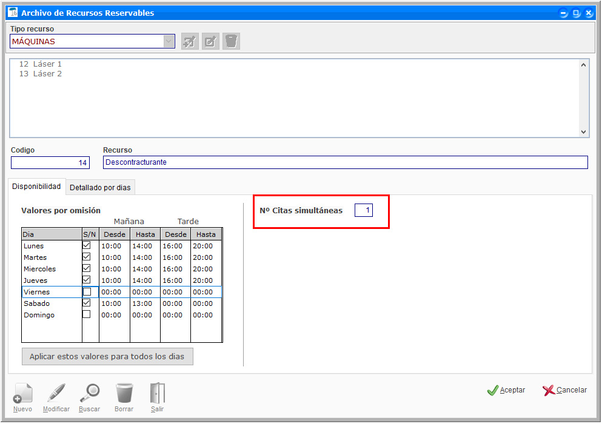Click the Nº Citas simultáneas field
This screenshot has height=424, width=602.
coord(364,210)
